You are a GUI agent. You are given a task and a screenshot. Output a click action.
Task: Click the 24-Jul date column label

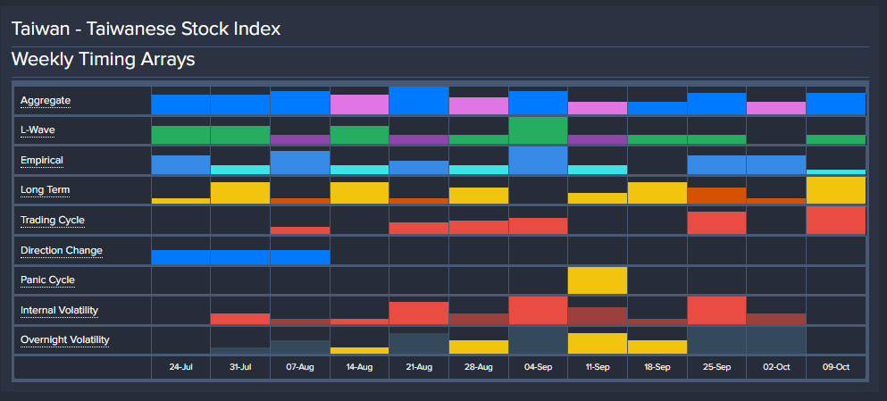tap(180, 367)
